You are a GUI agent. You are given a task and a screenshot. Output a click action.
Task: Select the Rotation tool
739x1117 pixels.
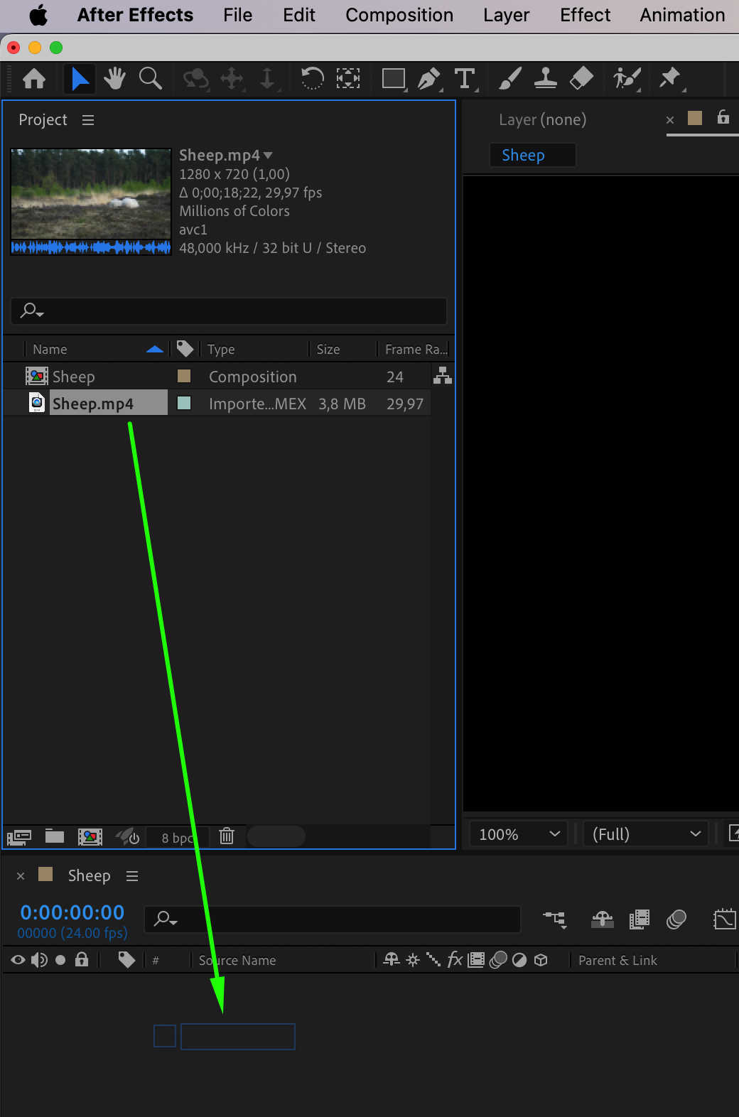[x=312, y=78]
